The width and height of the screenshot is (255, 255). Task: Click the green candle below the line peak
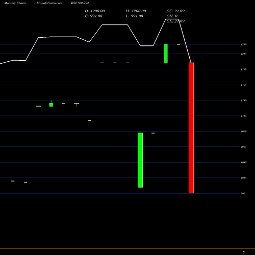tap(166, 54)
